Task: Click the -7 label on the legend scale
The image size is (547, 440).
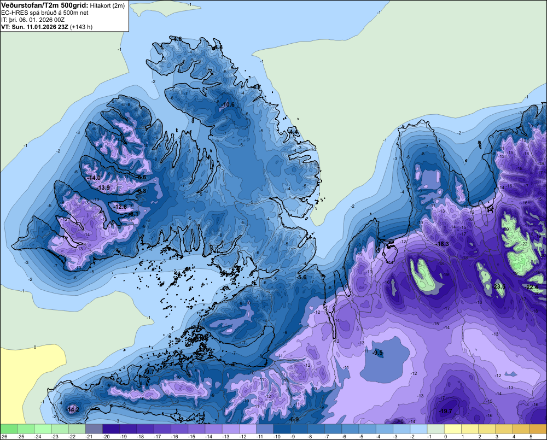Action: pyautogui.click(x=328, y=437)
